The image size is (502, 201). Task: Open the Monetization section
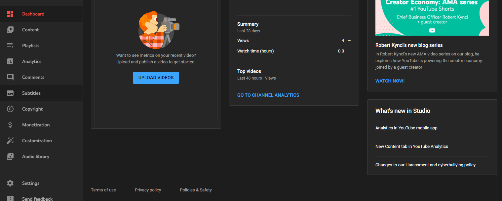36,125
